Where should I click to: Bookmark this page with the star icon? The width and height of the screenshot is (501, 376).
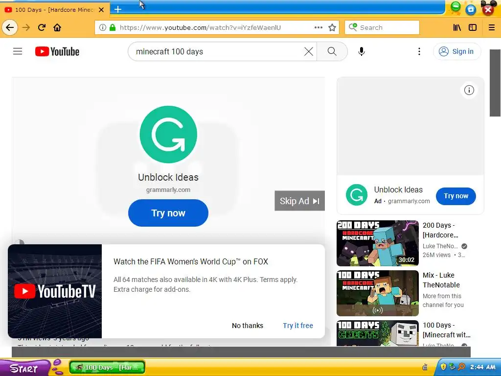tap(332, 27)
